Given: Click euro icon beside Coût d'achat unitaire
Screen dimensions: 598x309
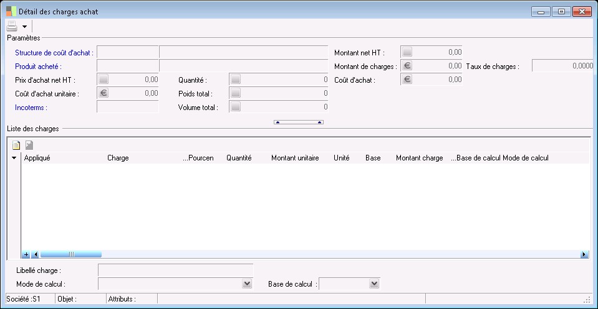Looking at the screenshot, I should (104, 93).
